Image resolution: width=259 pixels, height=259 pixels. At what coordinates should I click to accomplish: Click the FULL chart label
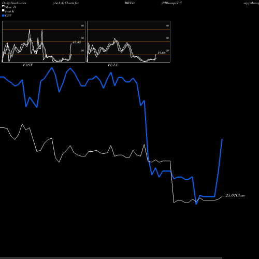coord(113,65)
